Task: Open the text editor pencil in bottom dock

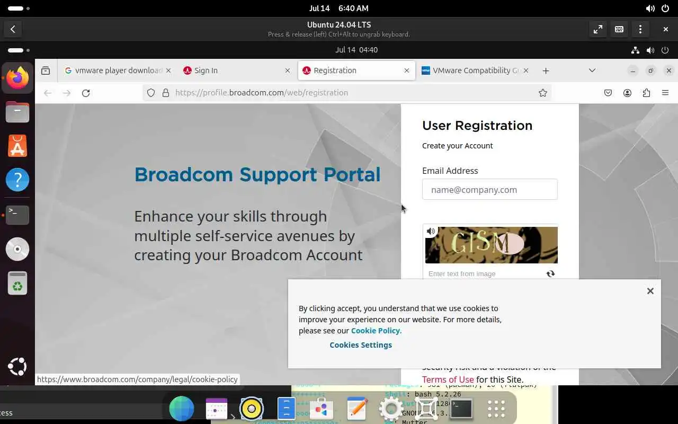Action: click(x=356, y=409)
